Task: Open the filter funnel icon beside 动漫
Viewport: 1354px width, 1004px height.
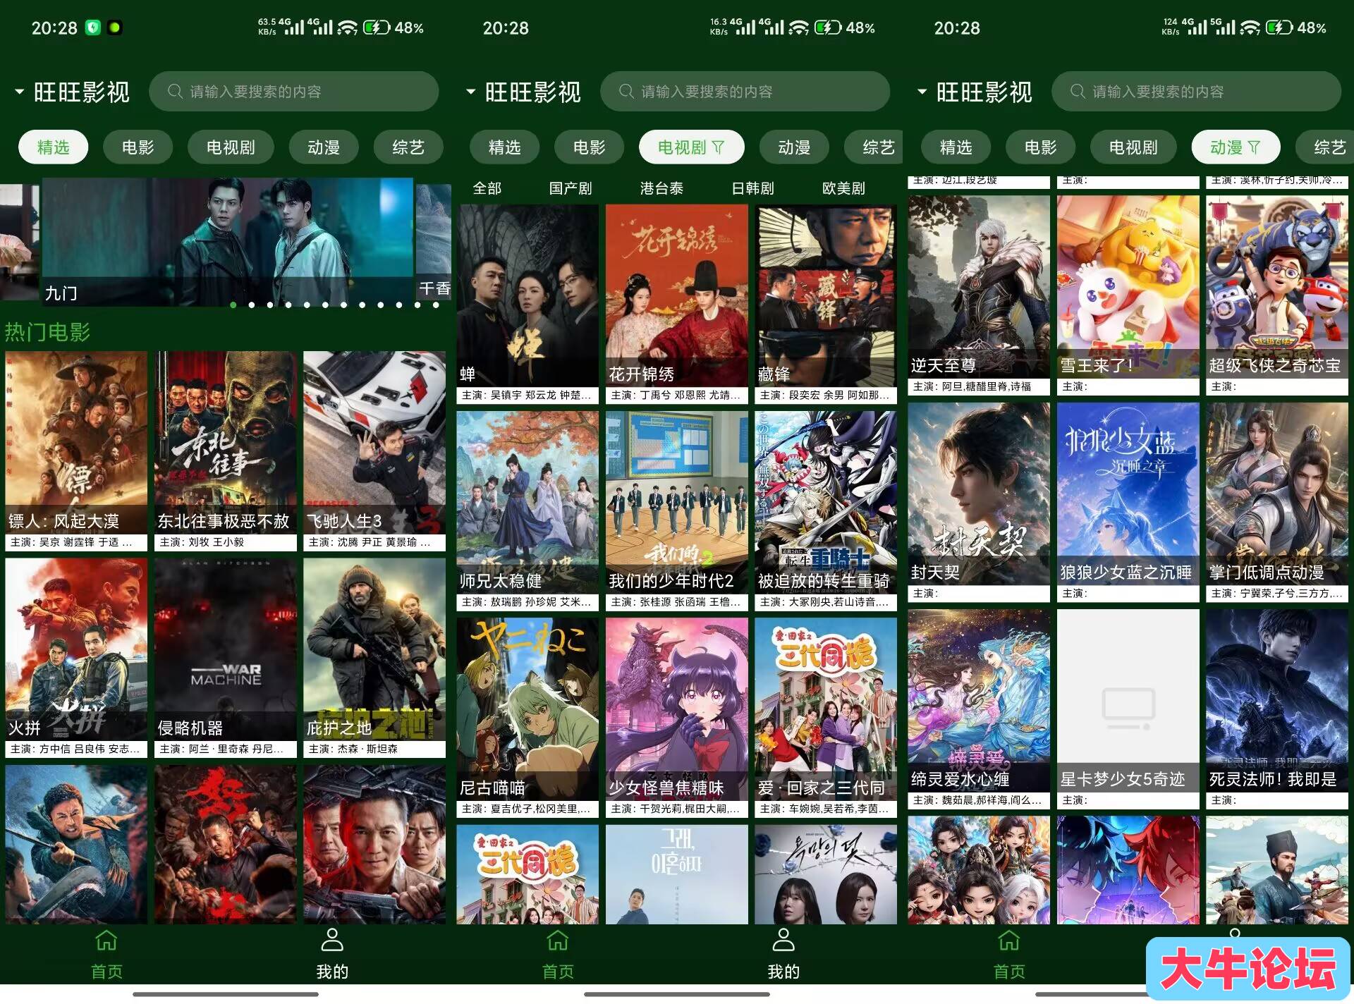Action: click(1254, 147)
